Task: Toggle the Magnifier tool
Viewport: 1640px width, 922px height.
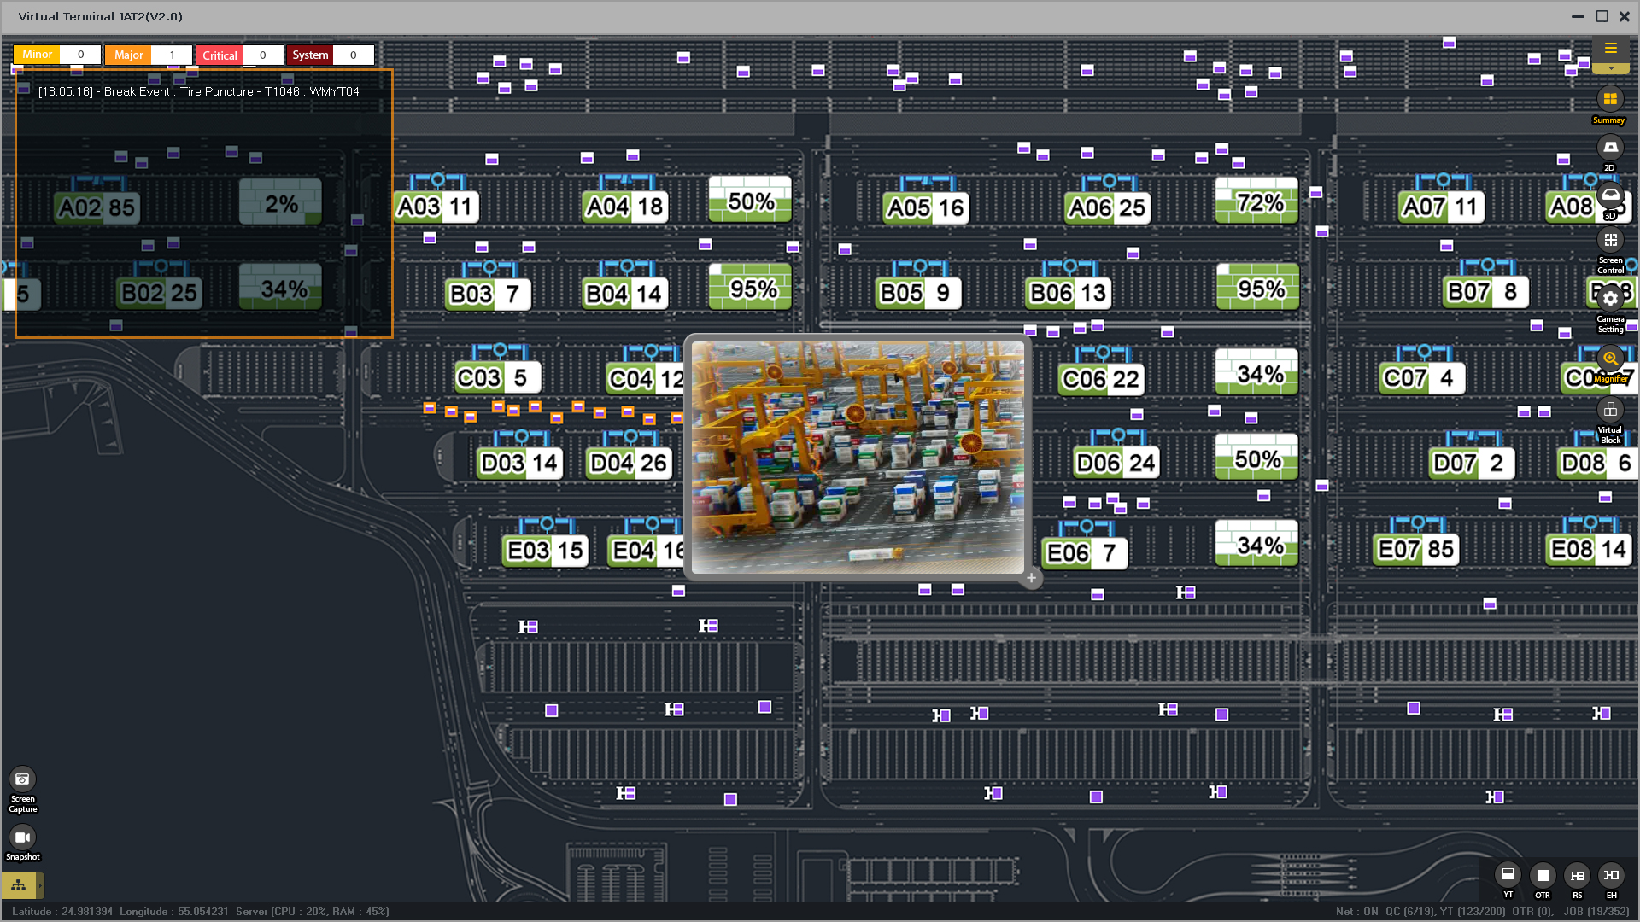Action: [x=1609, y=359]
